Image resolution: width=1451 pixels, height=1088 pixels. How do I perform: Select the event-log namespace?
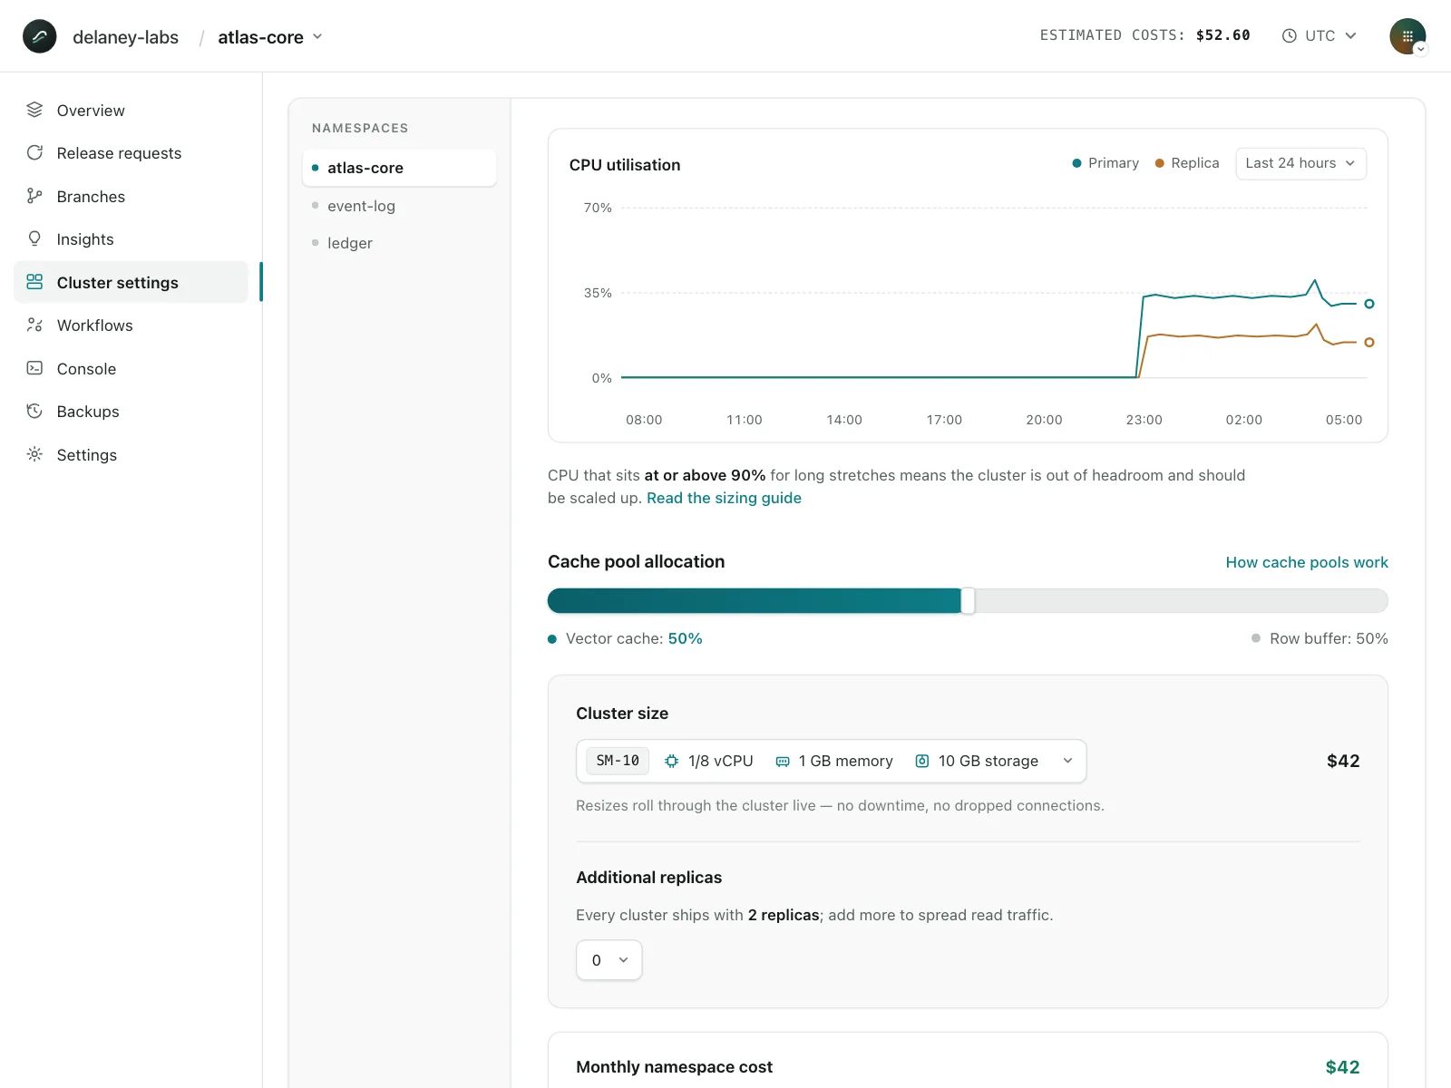[399, 206]
